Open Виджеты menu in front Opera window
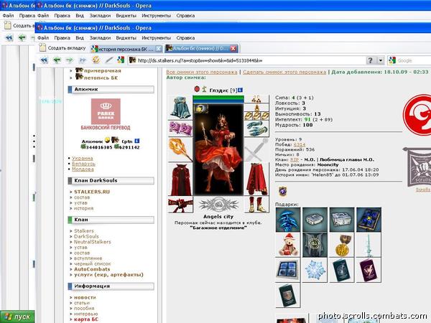 pyautogui.click(x=126, y=37)
